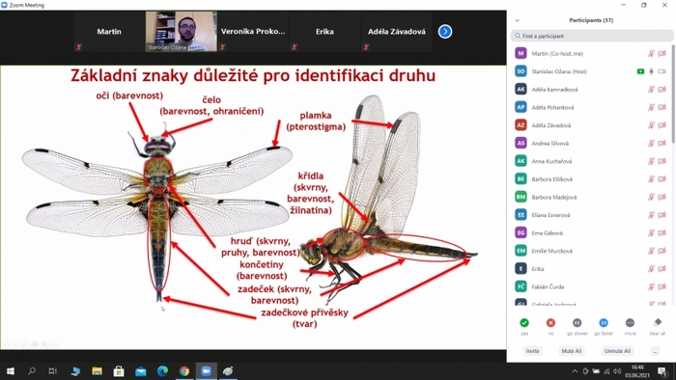Click the 'Find a participant' search field
The image size is (676, 380).
(592, 36)
